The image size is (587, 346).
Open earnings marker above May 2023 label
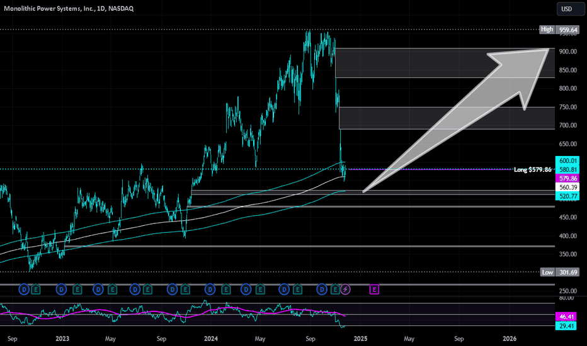coord(112,289)
